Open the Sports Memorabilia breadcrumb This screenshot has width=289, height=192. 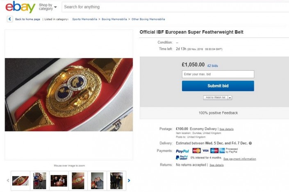(x=85, y=19)
